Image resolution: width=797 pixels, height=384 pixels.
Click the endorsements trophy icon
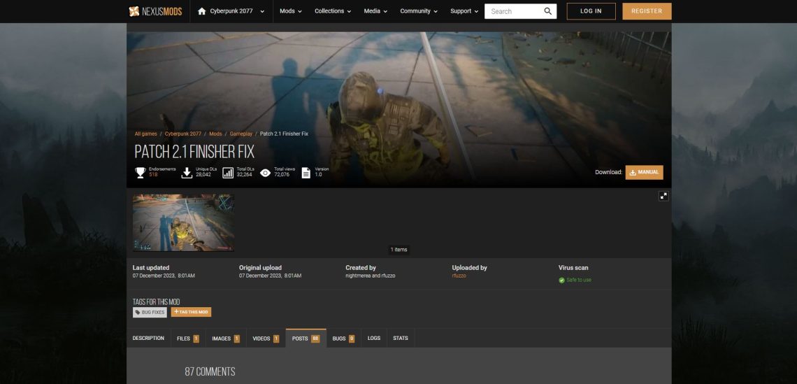click(x=140, y=172)
